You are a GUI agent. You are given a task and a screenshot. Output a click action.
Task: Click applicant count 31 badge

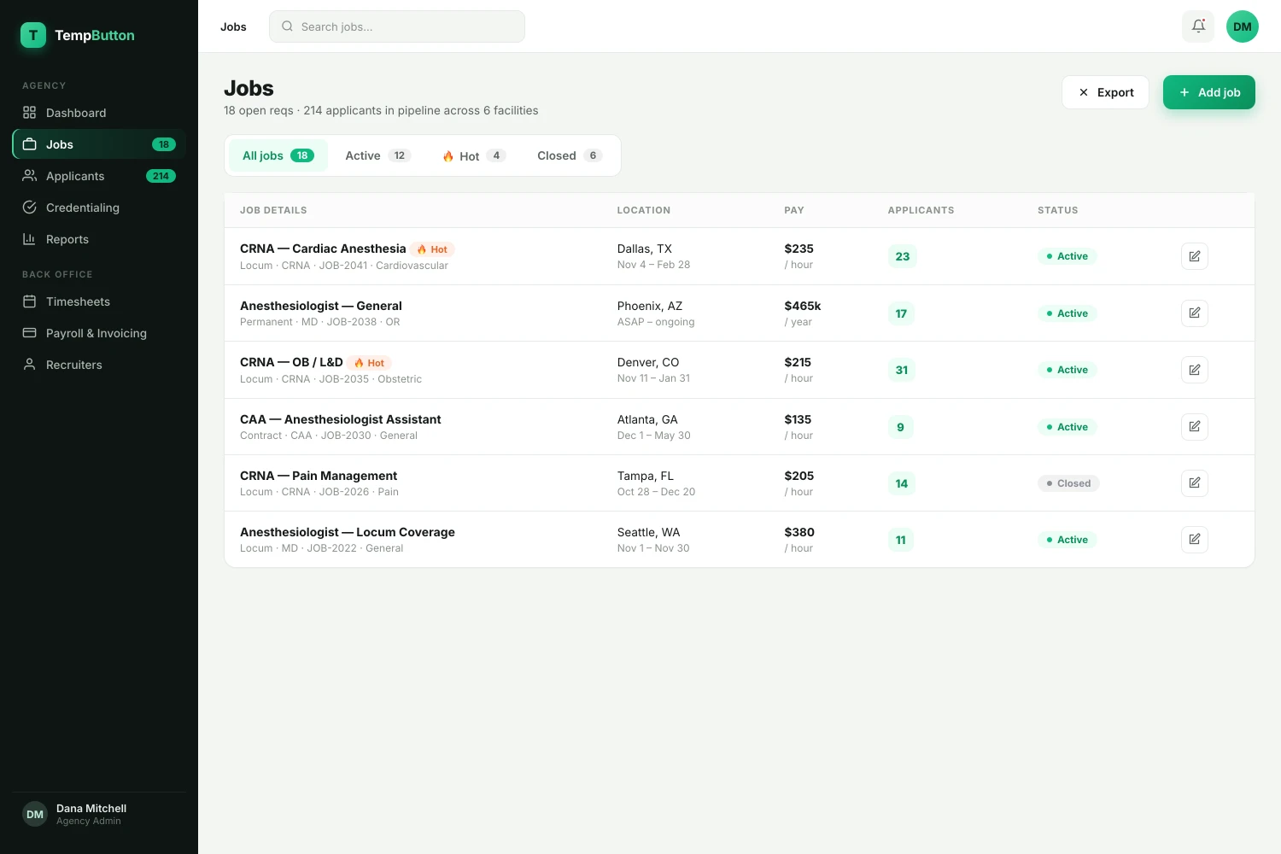tap(902, 370)
